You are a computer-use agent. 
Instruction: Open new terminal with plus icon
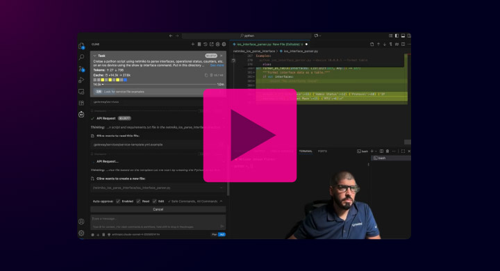(x=372, y=151)
